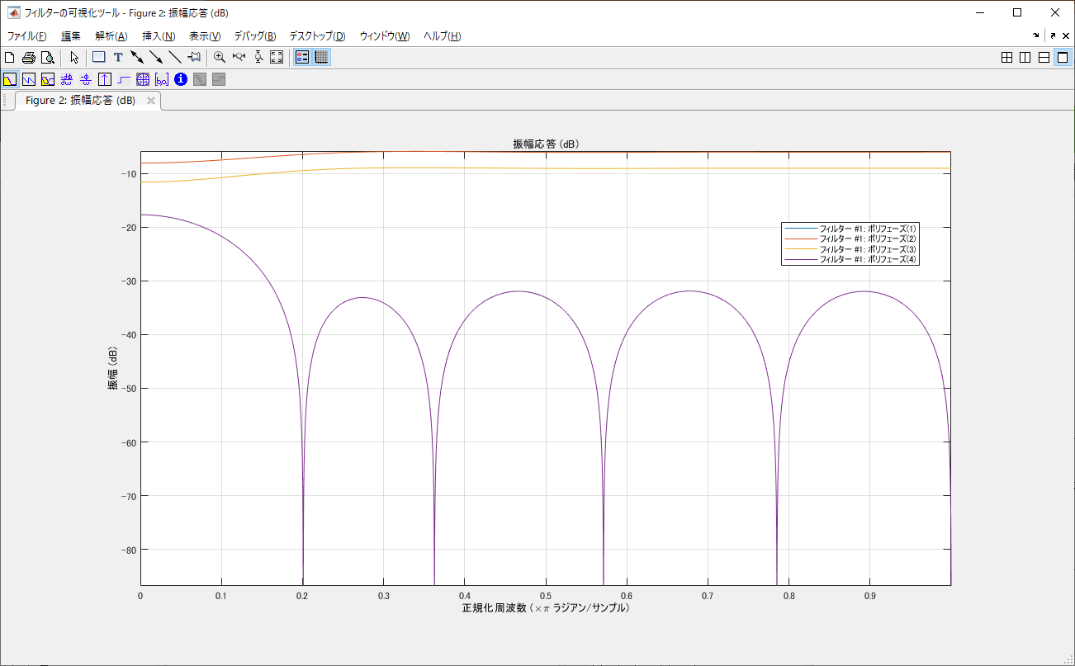Screen dimensions: 1075x666
Task: Open the ウィンドウ(W) menu
Action: coord(385,36)
